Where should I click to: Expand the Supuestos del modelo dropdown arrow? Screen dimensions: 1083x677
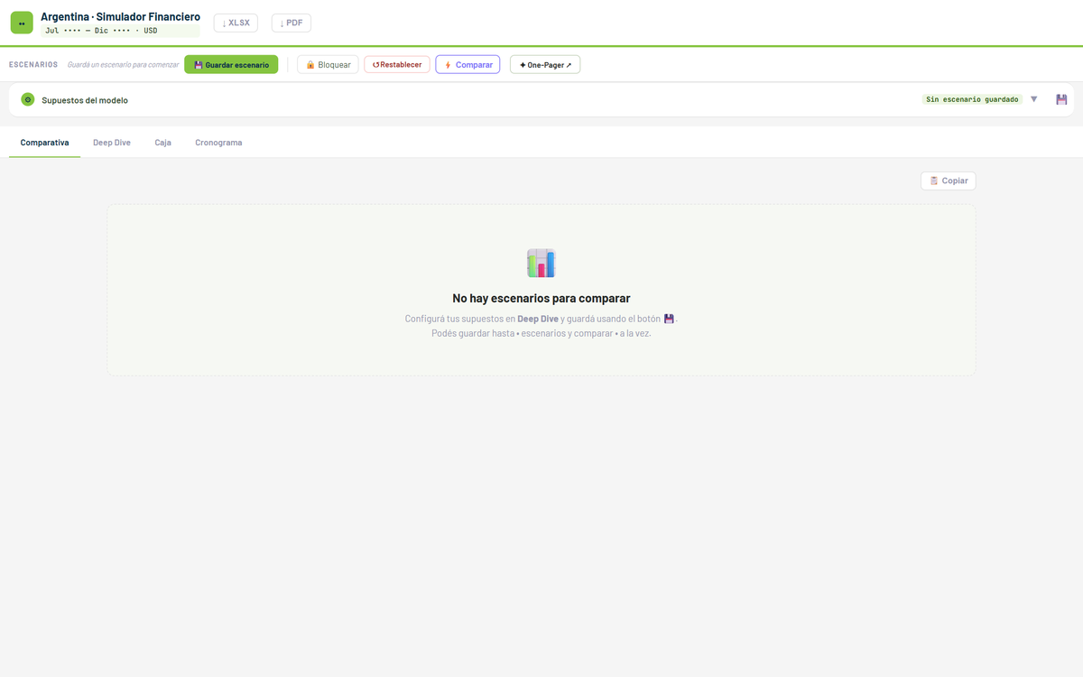[x=1034, y=99]
